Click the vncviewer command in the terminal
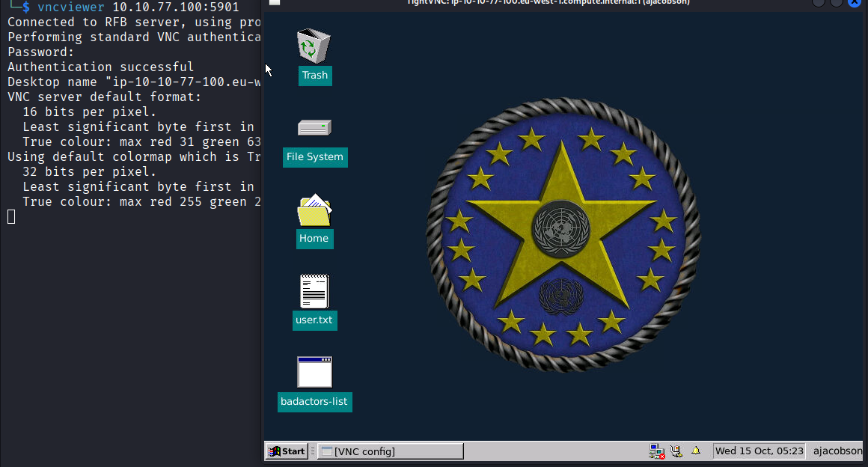 71,7
